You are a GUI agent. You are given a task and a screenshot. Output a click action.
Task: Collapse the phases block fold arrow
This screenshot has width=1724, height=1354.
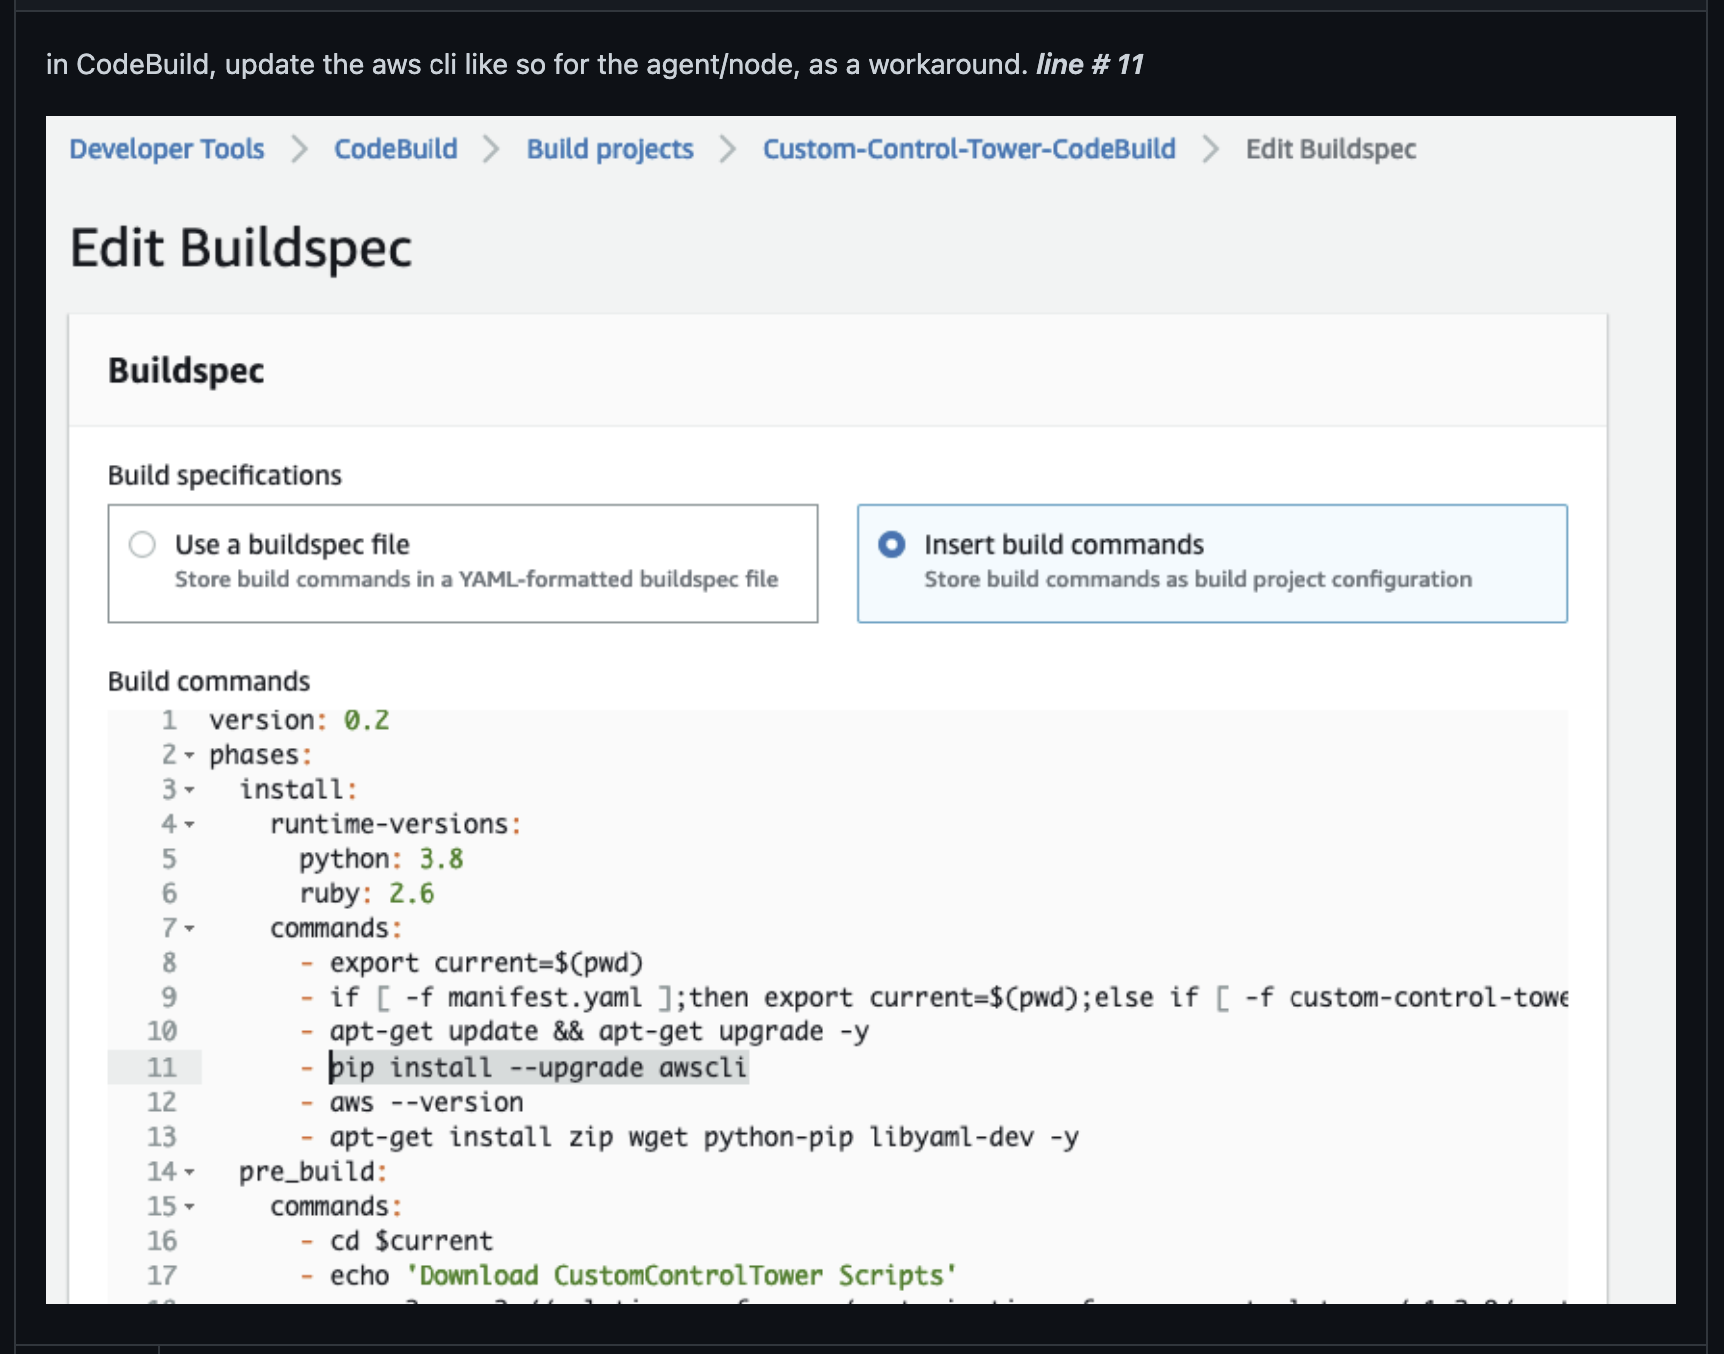(189, 756)
